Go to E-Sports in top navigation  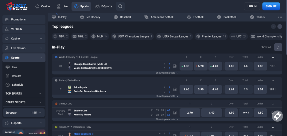coord(104,6)
